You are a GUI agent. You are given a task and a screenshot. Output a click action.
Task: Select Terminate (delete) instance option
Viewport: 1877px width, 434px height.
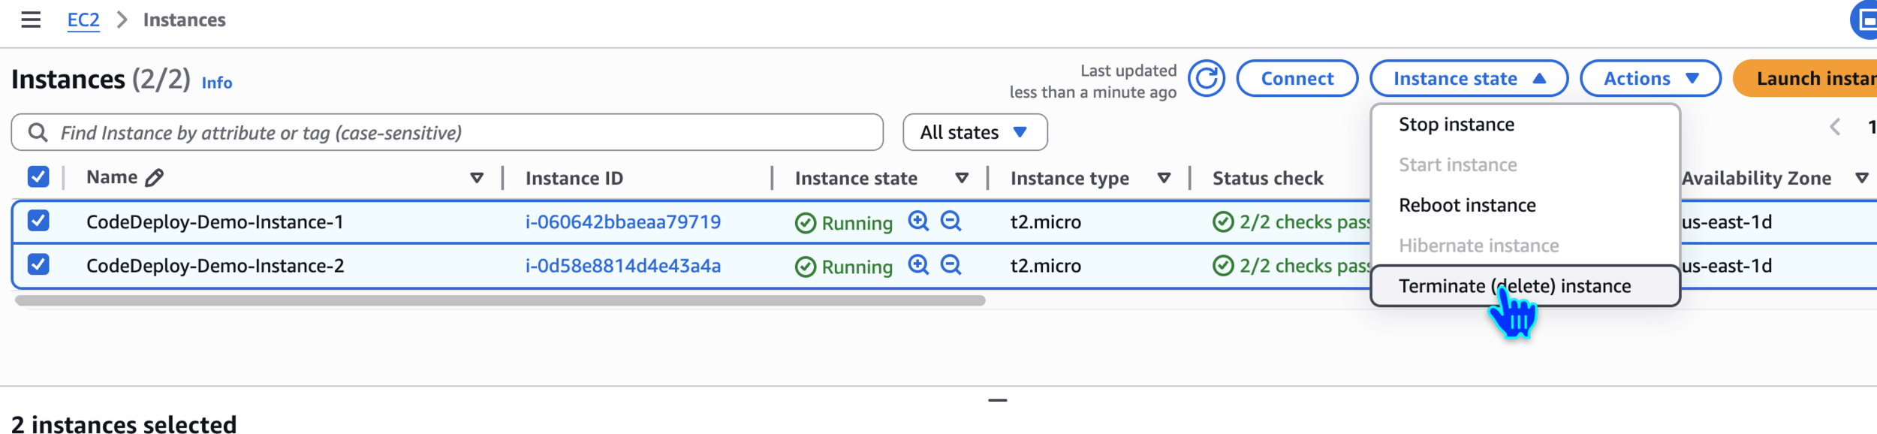tap(1525, 286)
